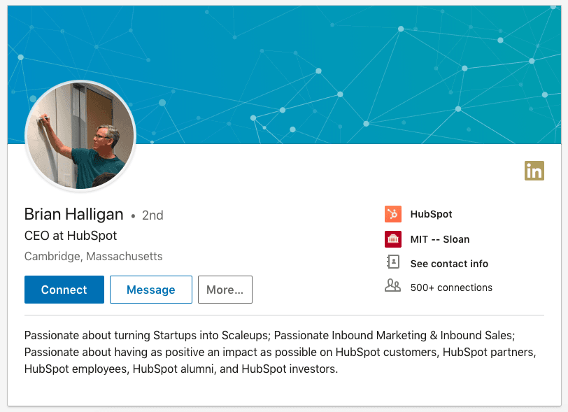Screen dimensions: 568x412
Task: Click the Connect button
Action: coord(64,289)
